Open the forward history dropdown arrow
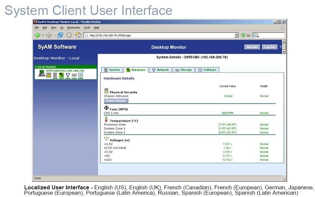315x197 pixels. (x=54, y=36)
